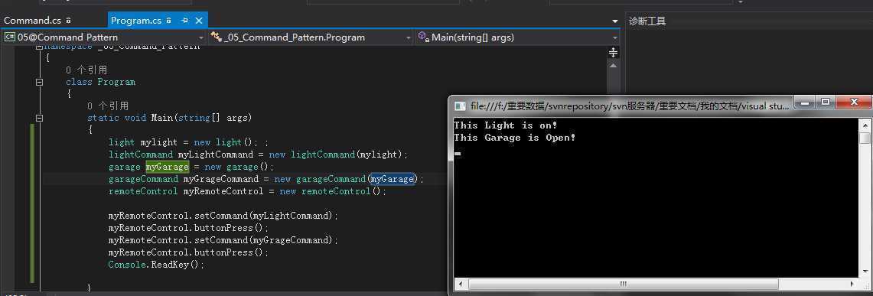Collapse the static void Main method

point(39,118)
